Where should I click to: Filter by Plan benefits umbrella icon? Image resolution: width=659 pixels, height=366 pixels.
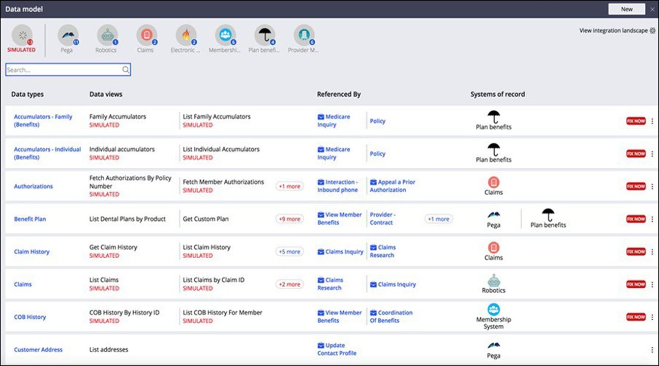[264, 36]
